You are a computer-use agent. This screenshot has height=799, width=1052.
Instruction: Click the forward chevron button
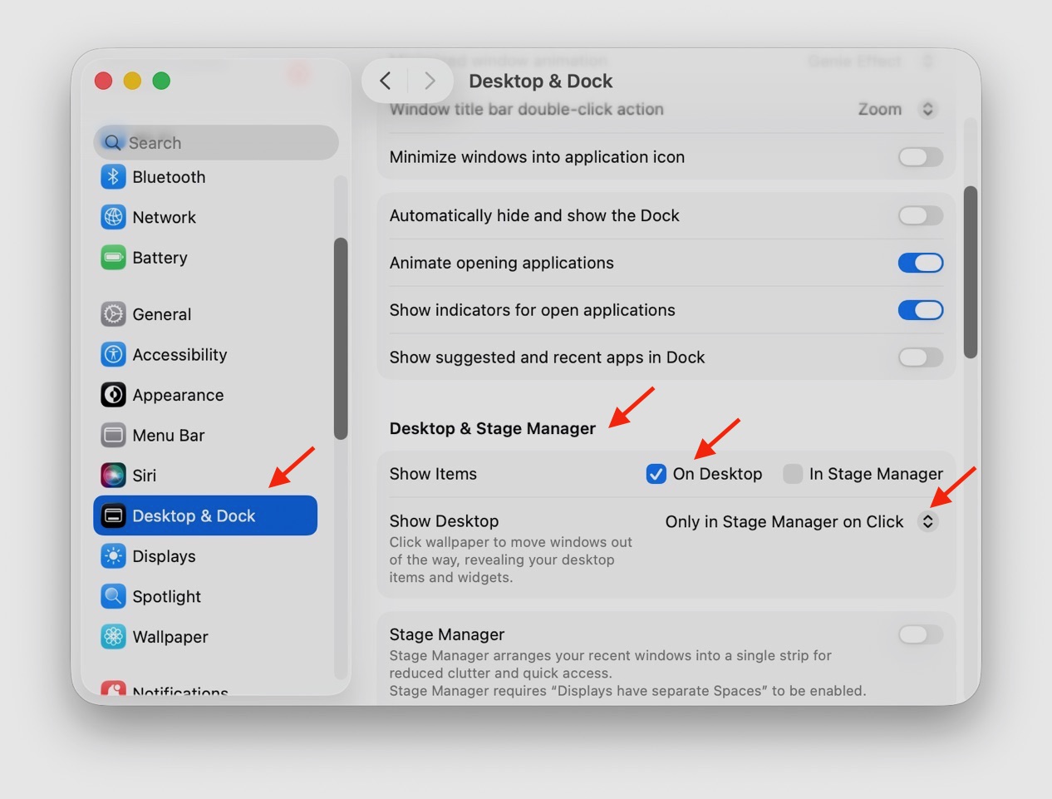pos(430,81)
